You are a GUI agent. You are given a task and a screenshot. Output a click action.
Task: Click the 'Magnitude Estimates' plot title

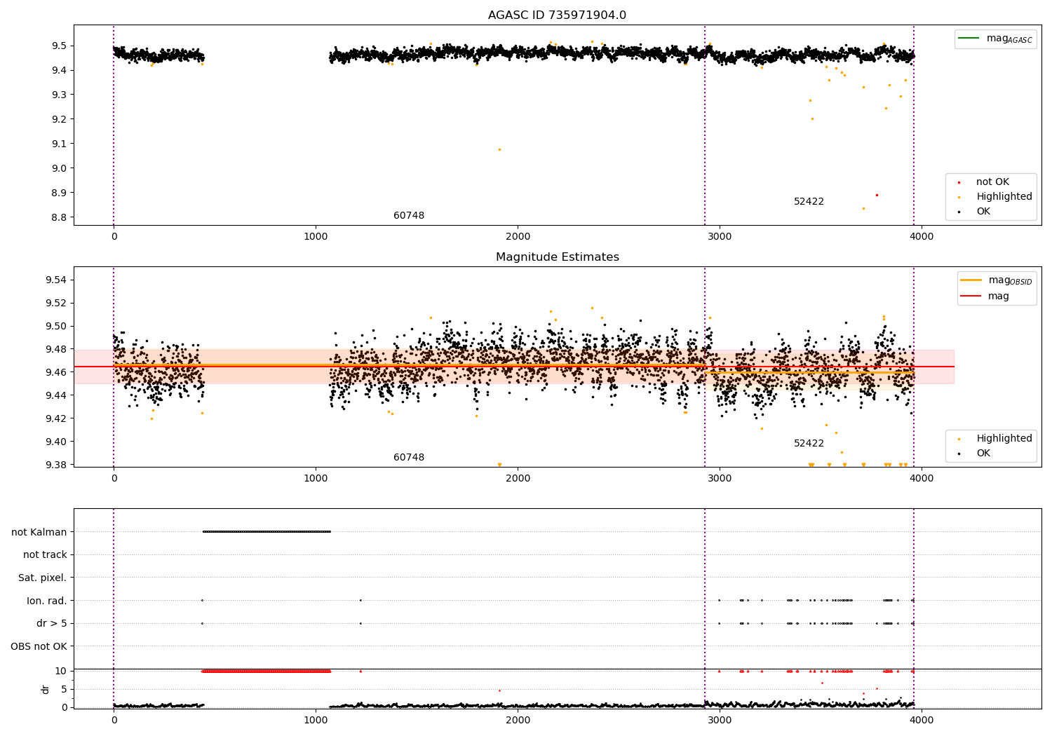click(557, 257)
